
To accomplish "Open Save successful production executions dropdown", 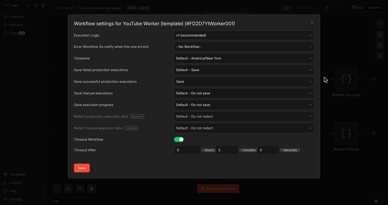I will tap(244, 82).
